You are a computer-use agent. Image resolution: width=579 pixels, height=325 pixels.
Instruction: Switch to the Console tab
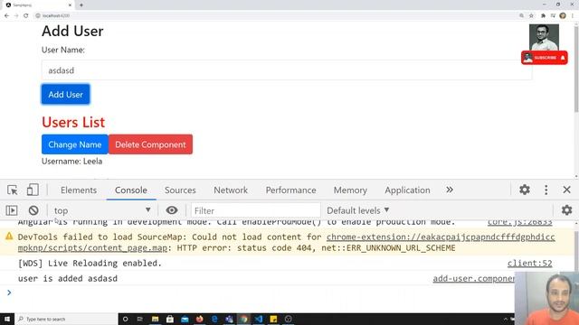[x=131, y=190]
